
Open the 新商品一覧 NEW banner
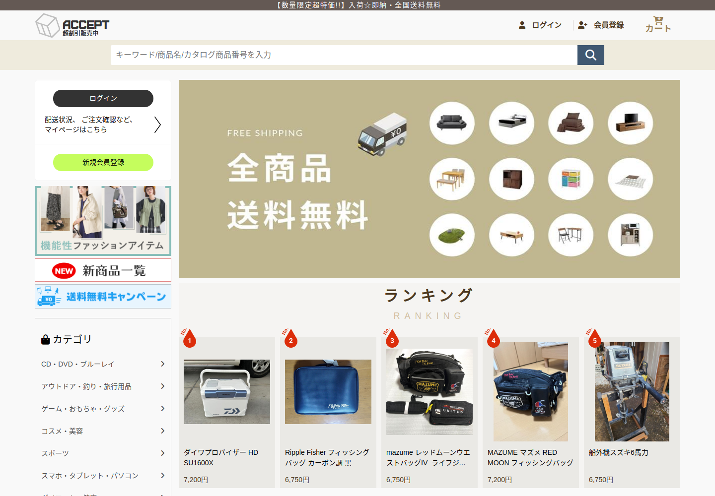click(103, 270)
